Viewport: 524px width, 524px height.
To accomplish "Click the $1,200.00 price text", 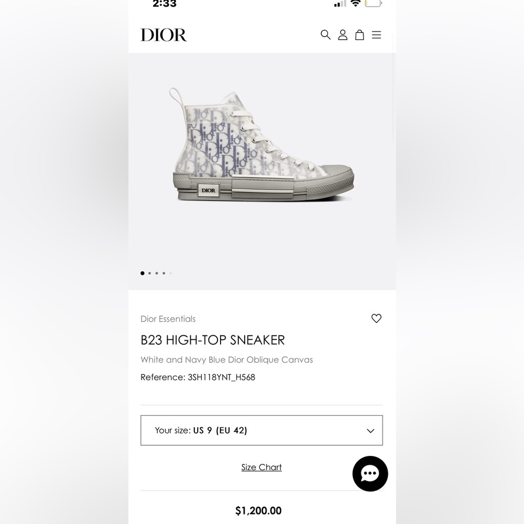I will pos(258,510).
